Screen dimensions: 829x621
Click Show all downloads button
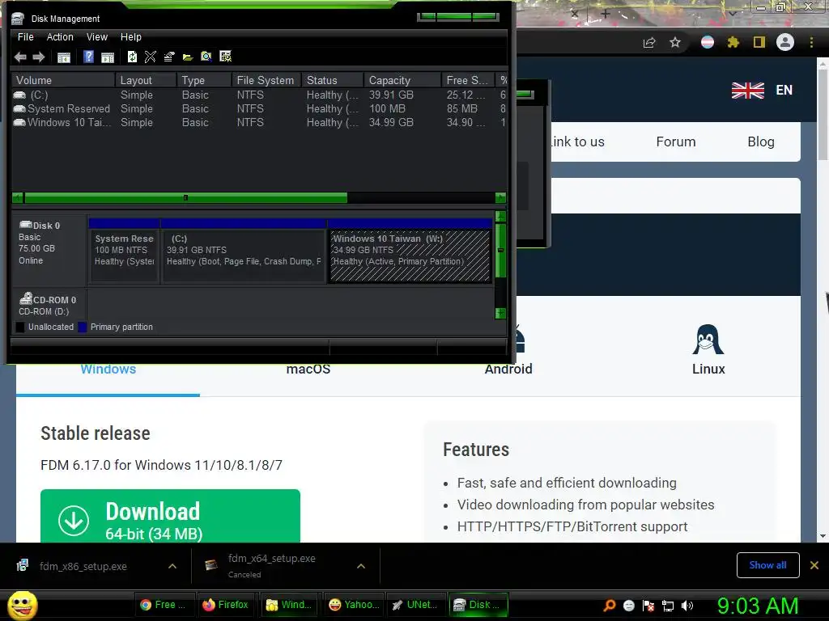click(767, 565)
